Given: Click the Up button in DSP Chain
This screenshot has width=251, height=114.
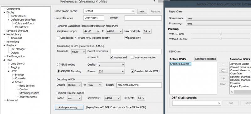Looking at the screenshot, I should pos(223,78).
